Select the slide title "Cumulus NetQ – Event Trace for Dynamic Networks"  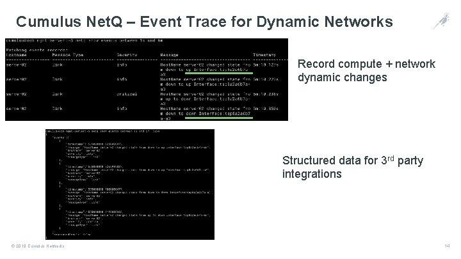[204, 22]
